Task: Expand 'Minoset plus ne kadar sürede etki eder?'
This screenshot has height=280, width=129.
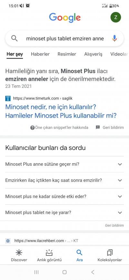Action: tap(64, 197)
